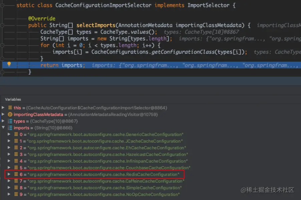This screenshot has width=301, height=200.
Task: Click 'CacheConfigurationImportSelector' class name in code
Action: pyautogui.click(x=103, y=5)
